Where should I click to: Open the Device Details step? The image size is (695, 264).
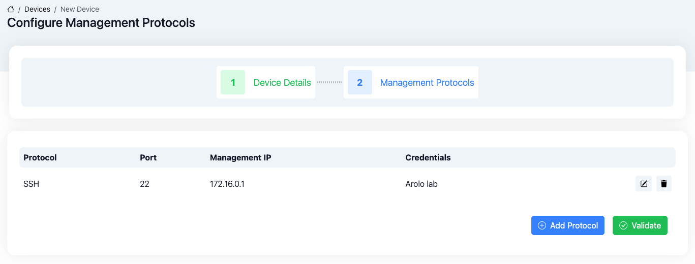(282, 83)
